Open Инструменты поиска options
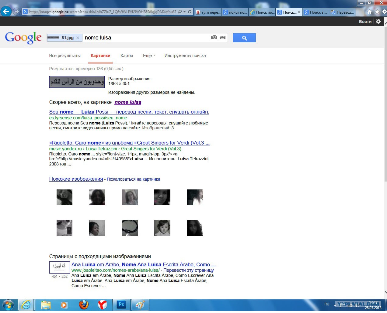 click(185, 56)
